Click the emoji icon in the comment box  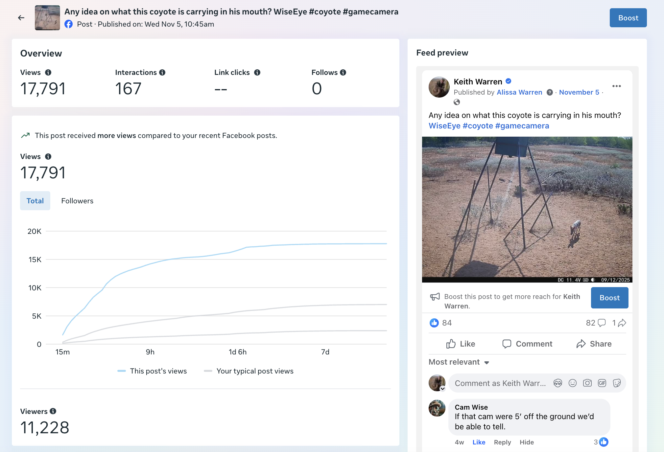click(573, 383)
